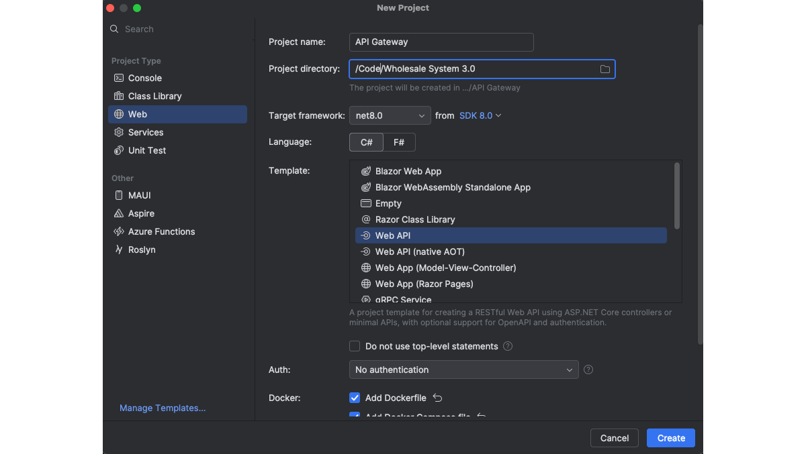Screen dimensions: 806x454
Task: Open the Auth No authentication dropdown
Action: (x=464, y=370)
